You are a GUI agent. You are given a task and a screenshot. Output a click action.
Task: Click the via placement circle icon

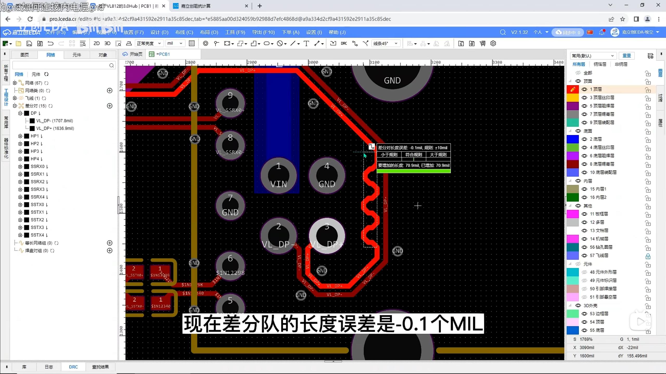tap(206, 43)
